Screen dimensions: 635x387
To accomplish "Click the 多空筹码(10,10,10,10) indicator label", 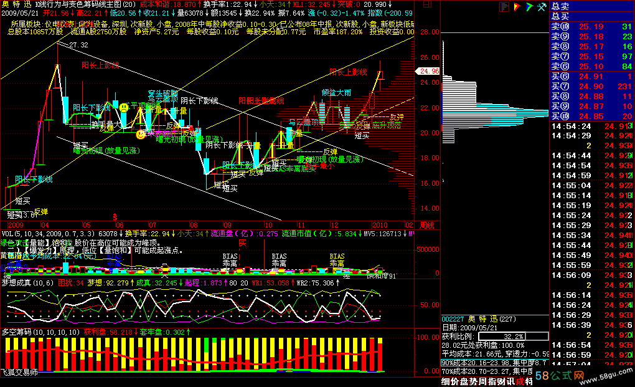I will tap(41, 332).
